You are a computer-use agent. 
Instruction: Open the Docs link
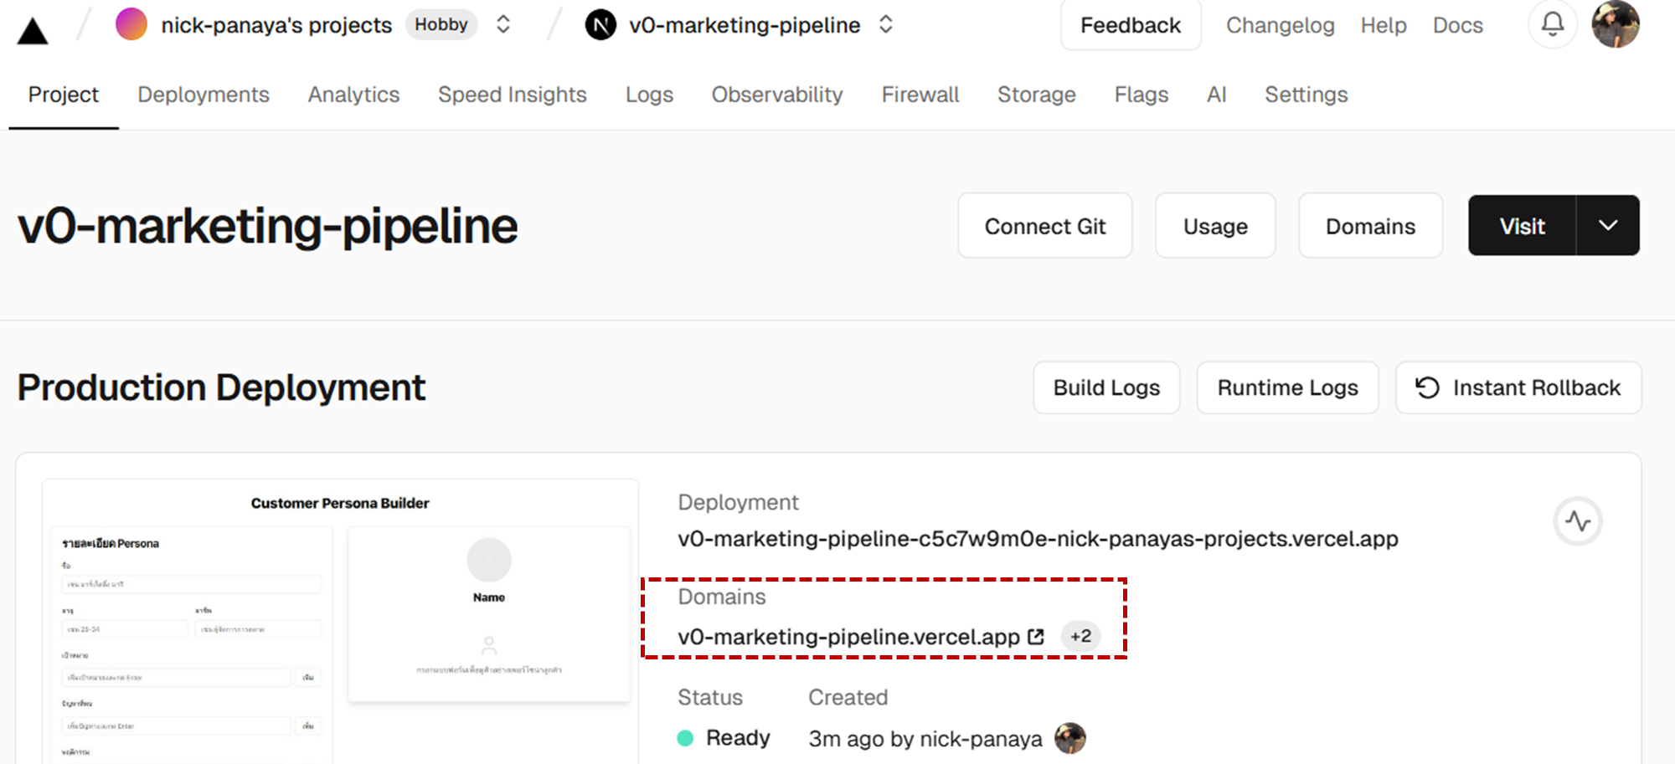1457,25
